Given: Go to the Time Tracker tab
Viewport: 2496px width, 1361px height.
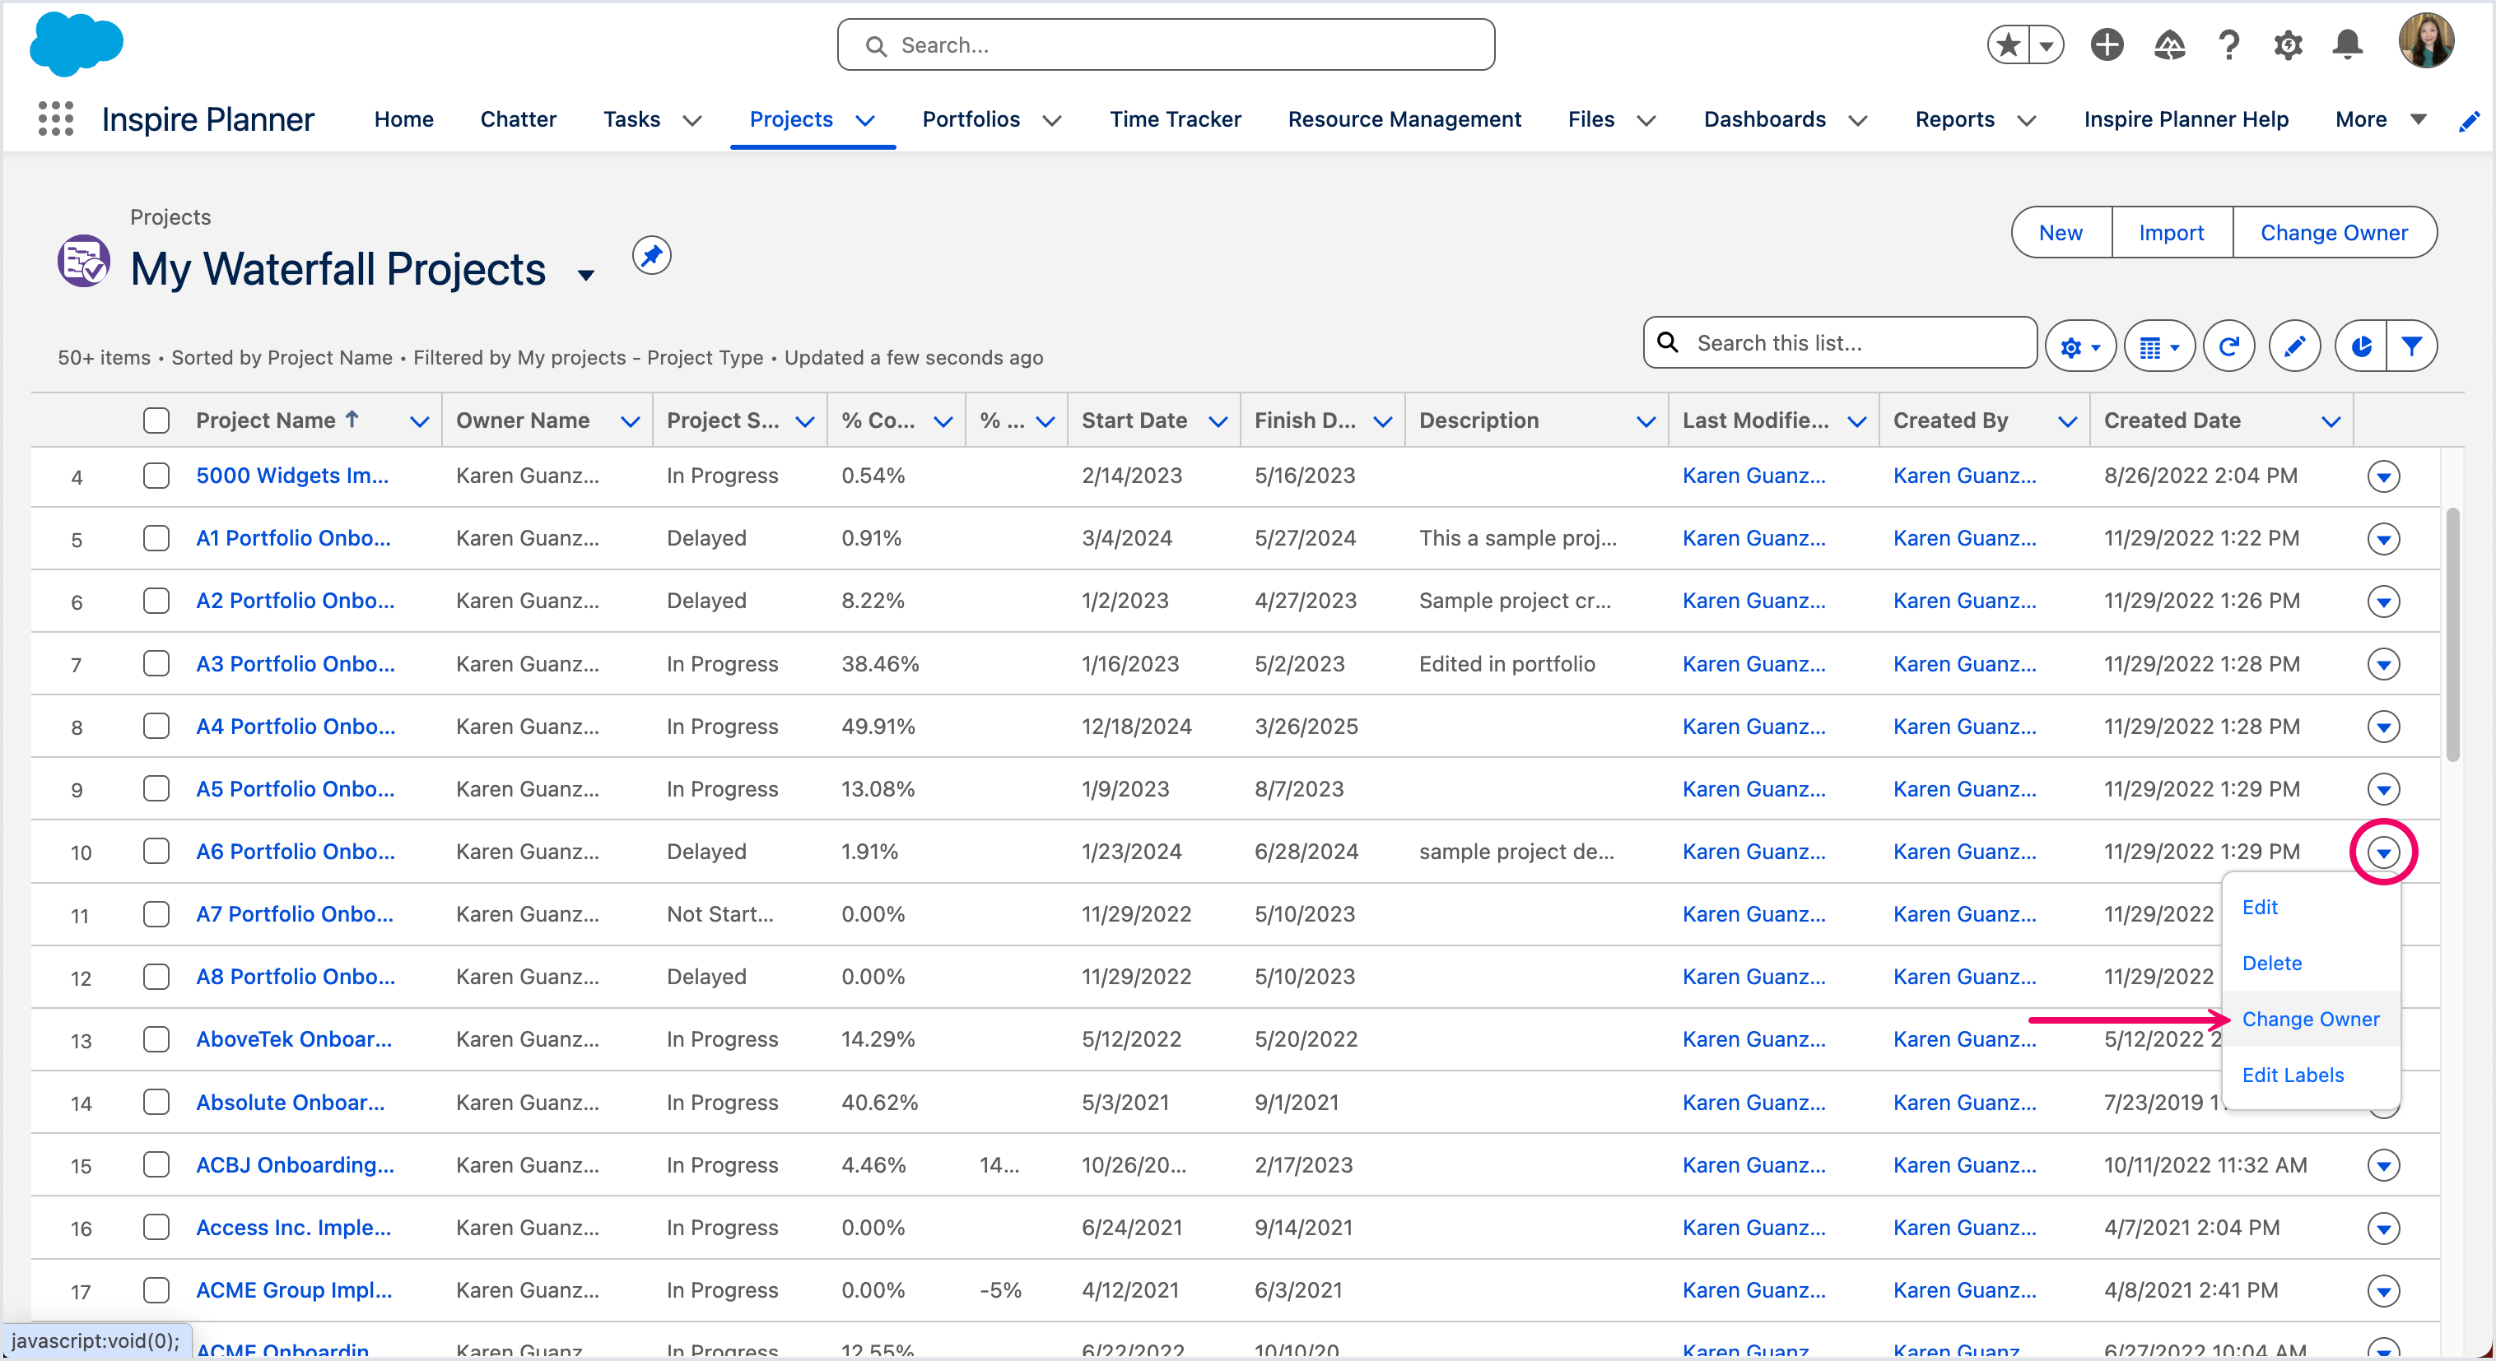Looking at the screenshot, I should pos(1175,119).
